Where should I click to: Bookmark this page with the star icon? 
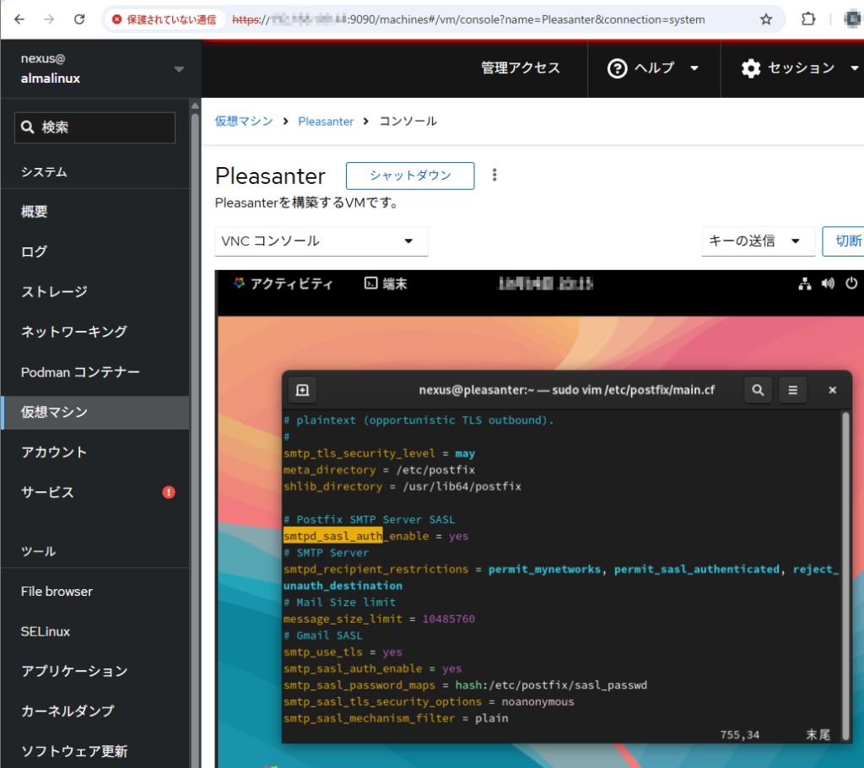[765, 19]
